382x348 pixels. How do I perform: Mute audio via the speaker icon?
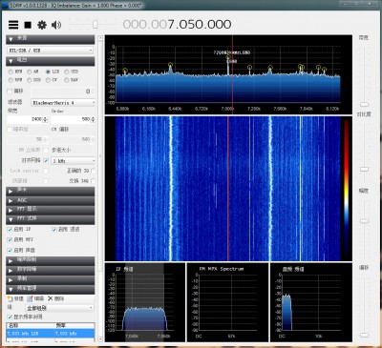[56, 25]
